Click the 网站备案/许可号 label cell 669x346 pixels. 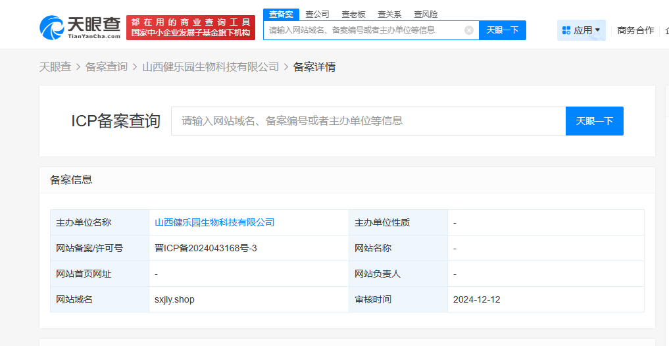click(x=99, y=248)
